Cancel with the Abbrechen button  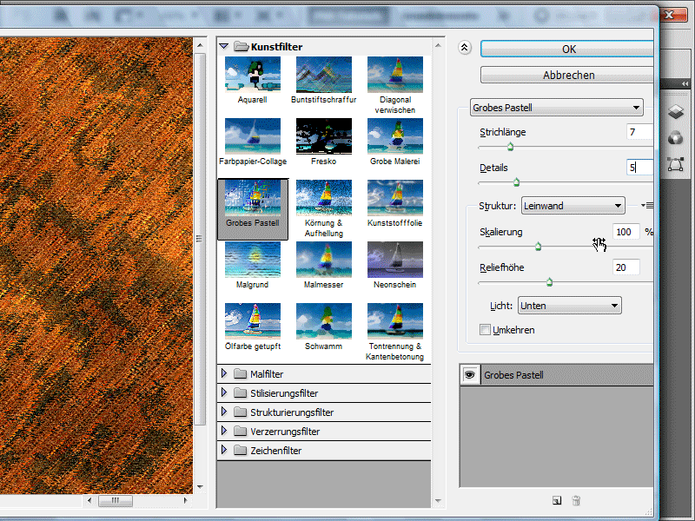coord(567,75)
